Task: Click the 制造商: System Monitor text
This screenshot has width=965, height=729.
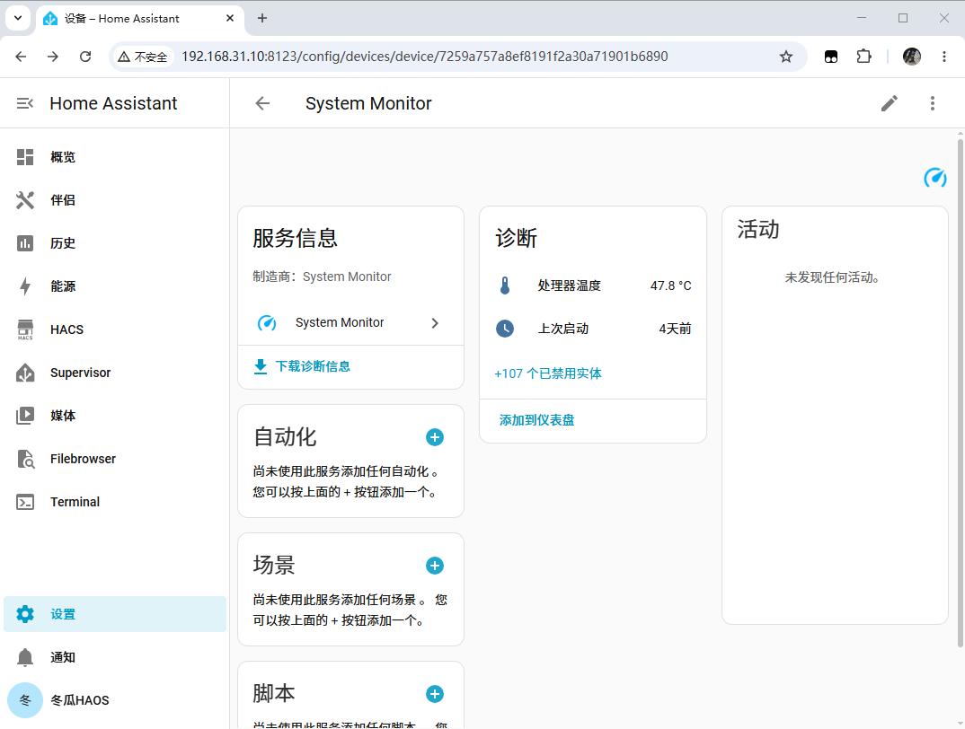Action: point(322,277)
